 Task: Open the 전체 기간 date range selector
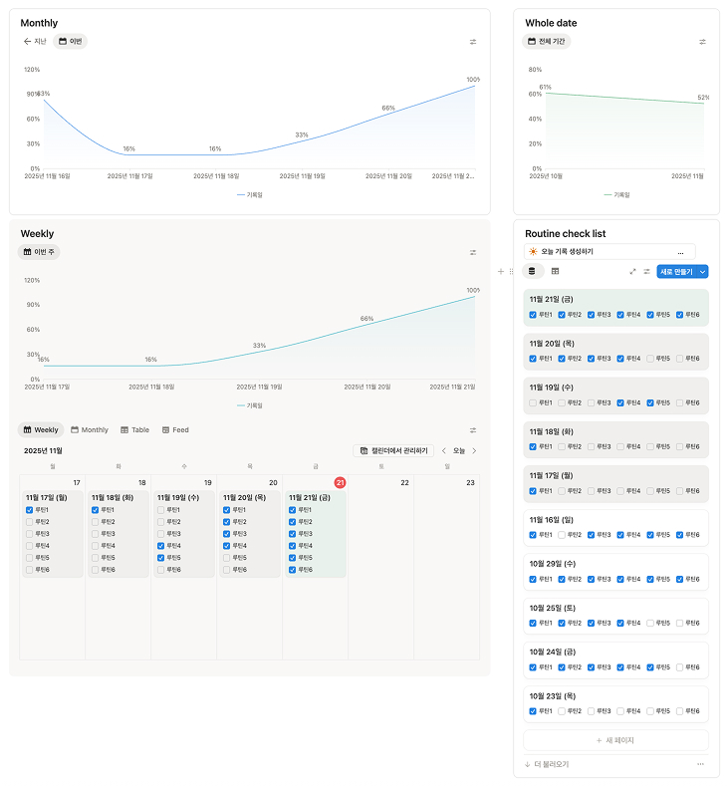[x=548, y=42]
